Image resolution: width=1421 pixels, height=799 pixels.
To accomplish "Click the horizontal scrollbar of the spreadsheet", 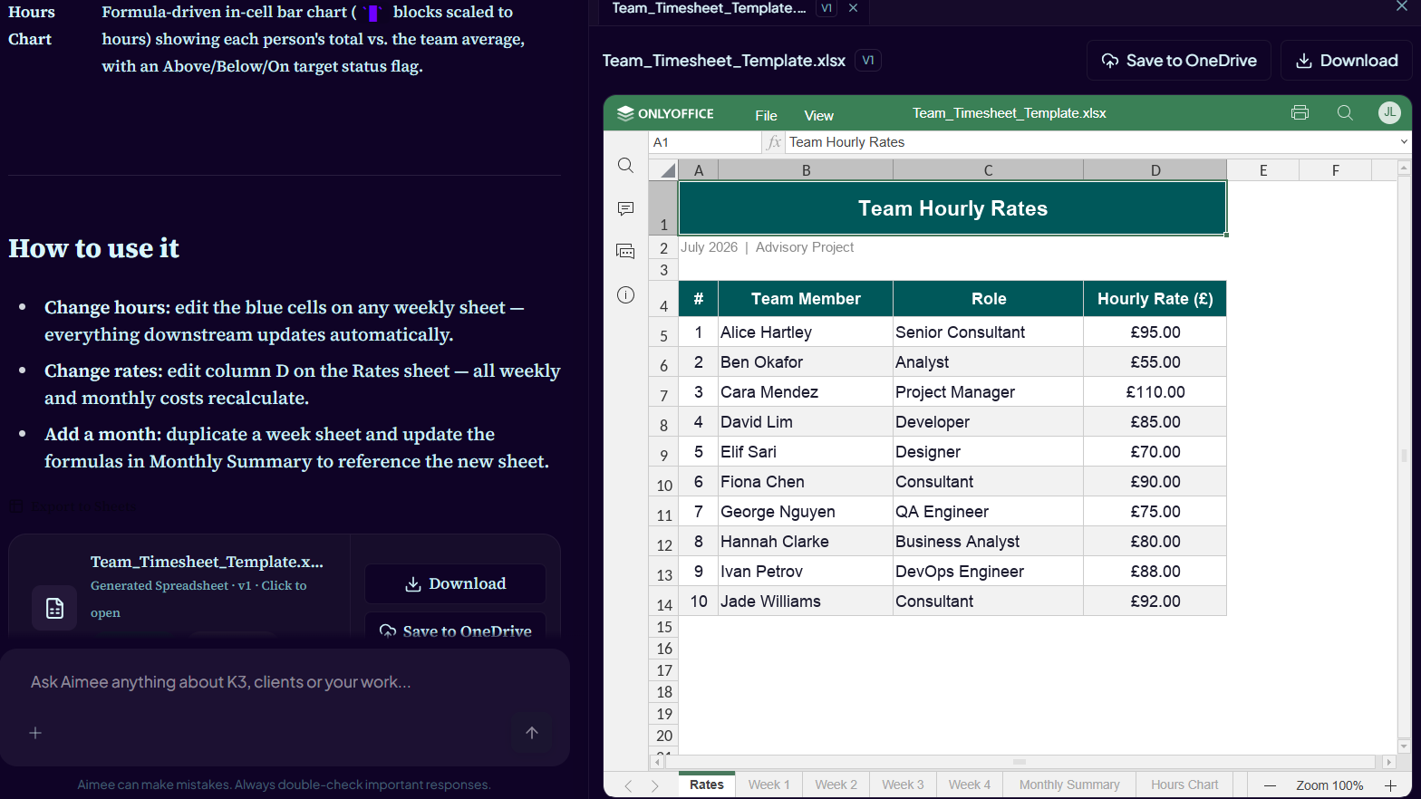I will click(1019, 762).
